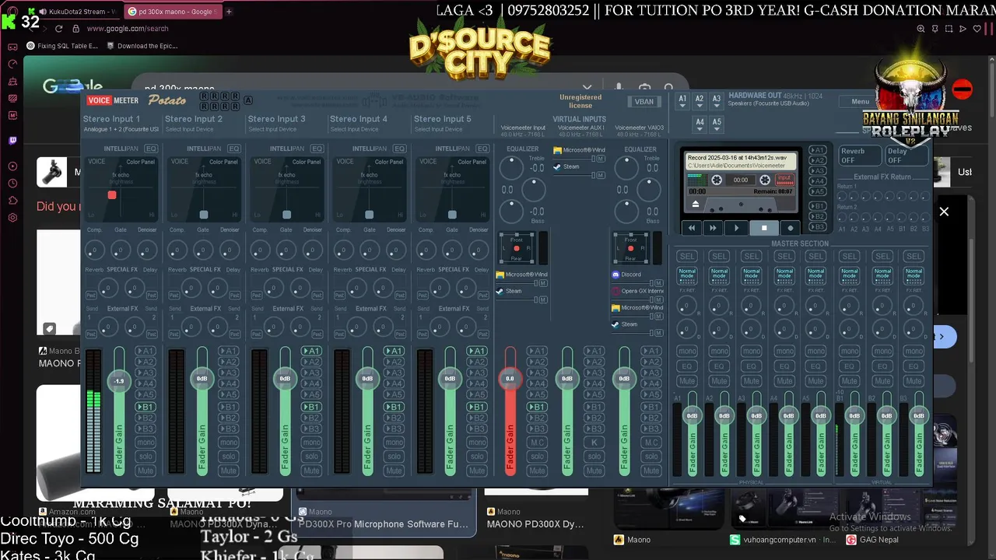Open EQ for Stereo Input 3 Intellipan
Viewport: 996px width, 560px height.
tap(317, 149)
